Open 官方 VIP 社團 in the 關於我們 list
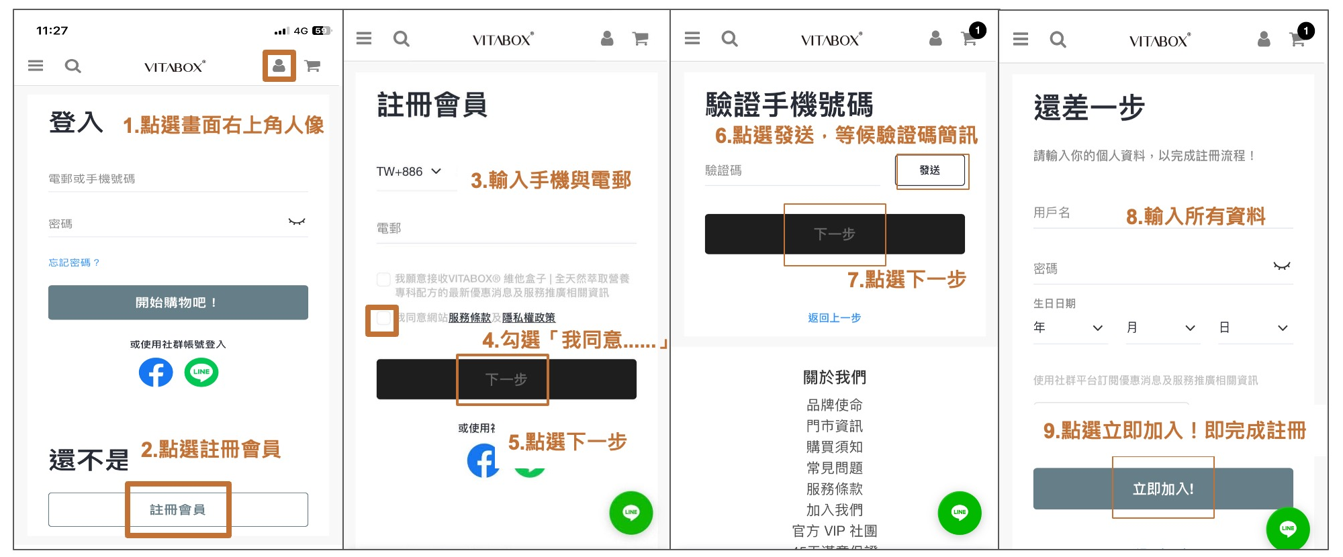 [835, 531]
